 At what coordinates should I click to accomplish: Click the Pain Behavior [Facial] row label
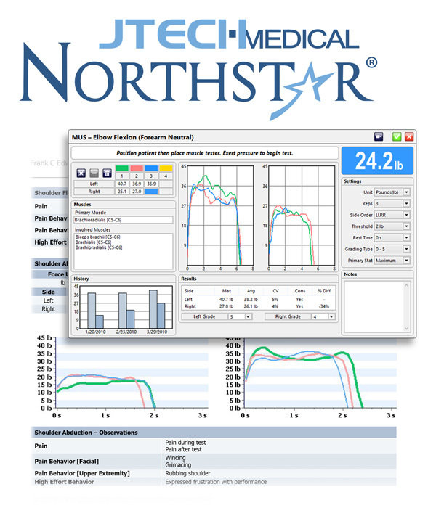67,461
